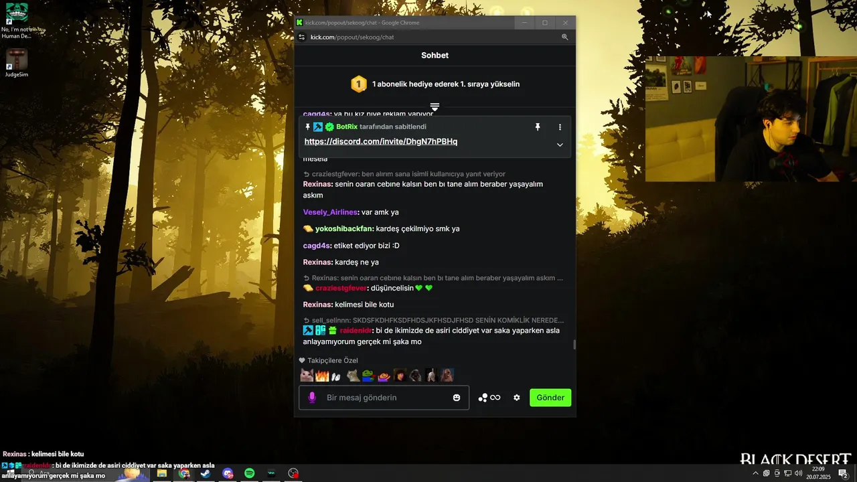Send message with the Gönder button
The image size is (857, 482).
pos(550,398)
